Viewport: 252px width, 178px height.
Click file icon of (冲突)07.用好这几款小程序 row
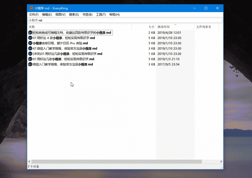click(30, 54)
